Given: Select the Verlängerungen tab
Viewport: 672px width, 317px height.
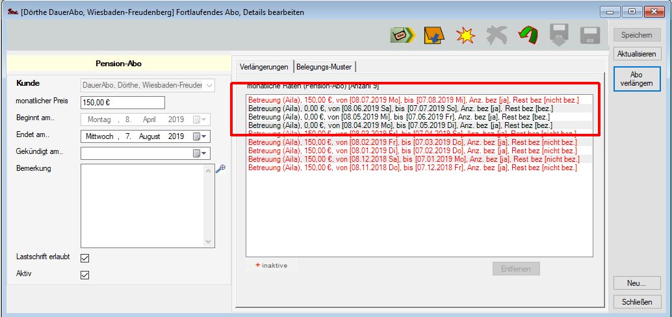Looking at the screenshot, I should pos(263,67).
